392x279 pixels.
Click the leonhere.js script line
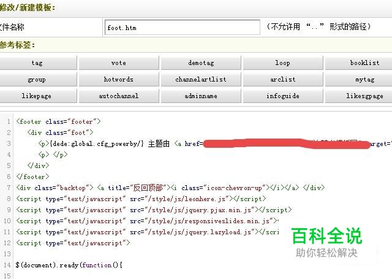click(x=141, y=199)
